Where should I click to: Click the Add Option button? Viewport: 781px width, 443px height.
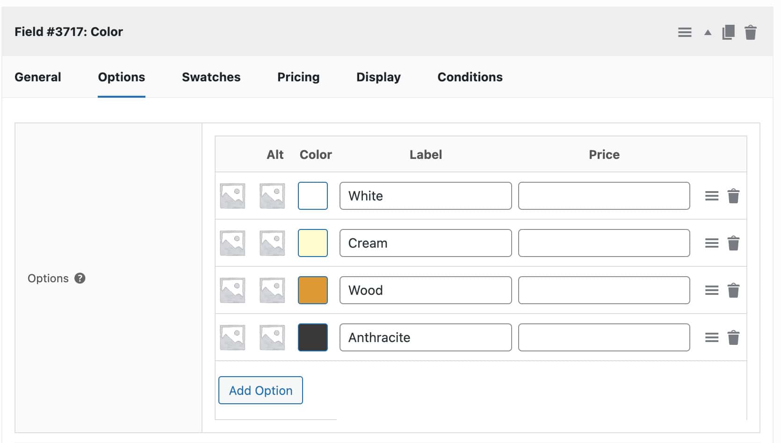[260, 390]
